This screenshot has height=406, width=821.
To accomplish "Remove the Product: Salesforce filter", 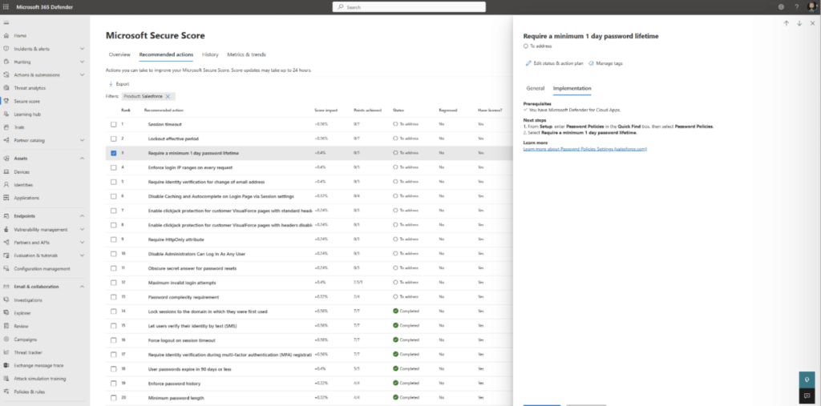I will point(168,96).
